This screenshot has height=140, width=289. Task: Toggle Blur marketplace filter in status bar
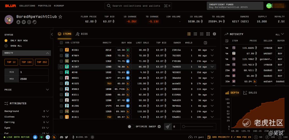pyautogui.click(x=54, y=137)
